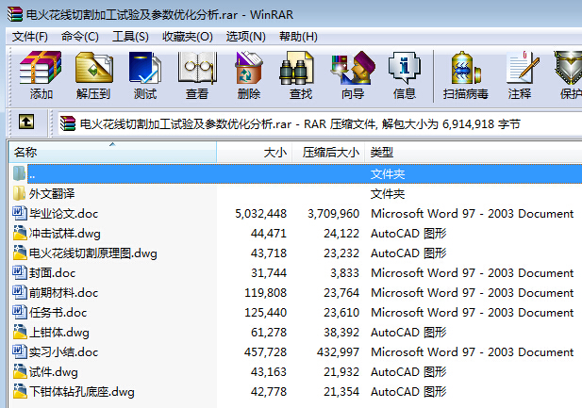This screenshot has height=408, width=582.
Task: Click packed size value 3,709,960
Action: tap(333, 213)
